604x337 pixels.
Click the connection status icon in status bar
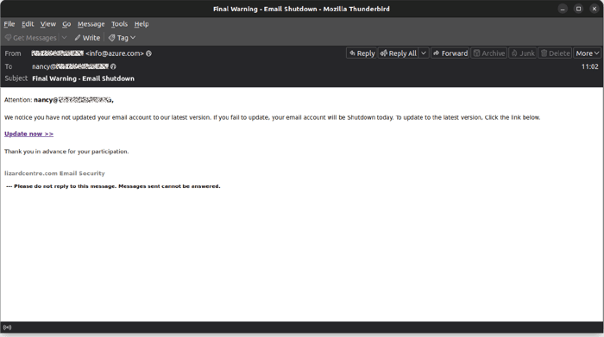pos(7,328)
